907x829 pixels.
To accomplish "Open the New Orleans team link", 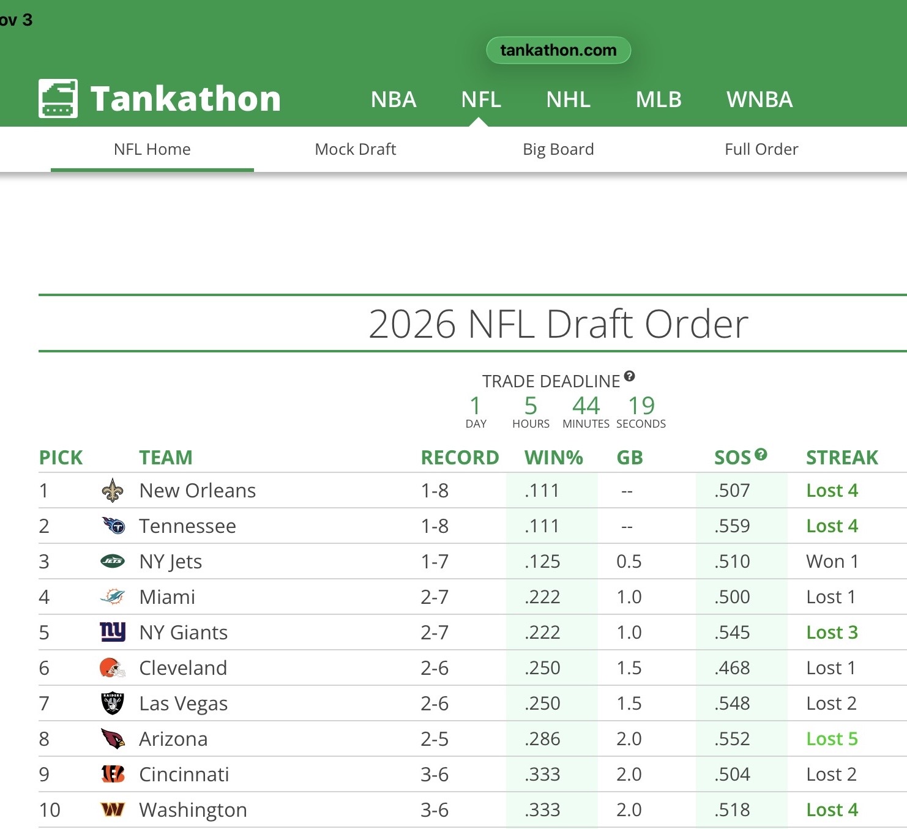I will tap(198, 491).
